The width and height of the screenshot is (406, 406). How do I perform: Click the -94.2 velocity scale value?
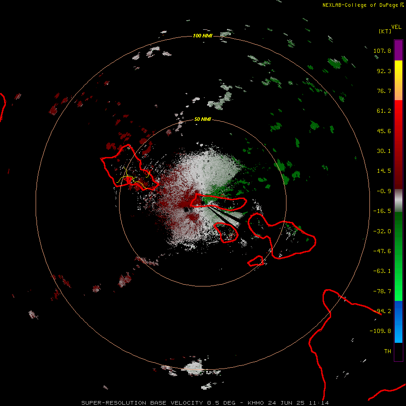coord(382,311)
